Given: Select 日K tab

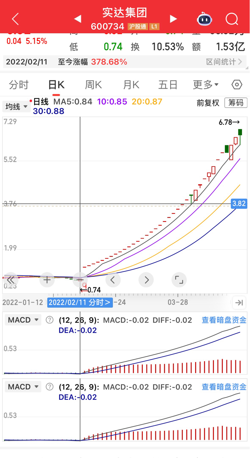Looking at the screenshot, I should coord(56,85).
